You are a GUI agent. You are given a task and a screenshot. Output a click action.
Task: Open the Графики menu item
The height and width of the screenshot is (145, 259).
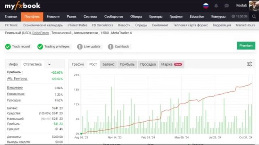coord(176,17)
